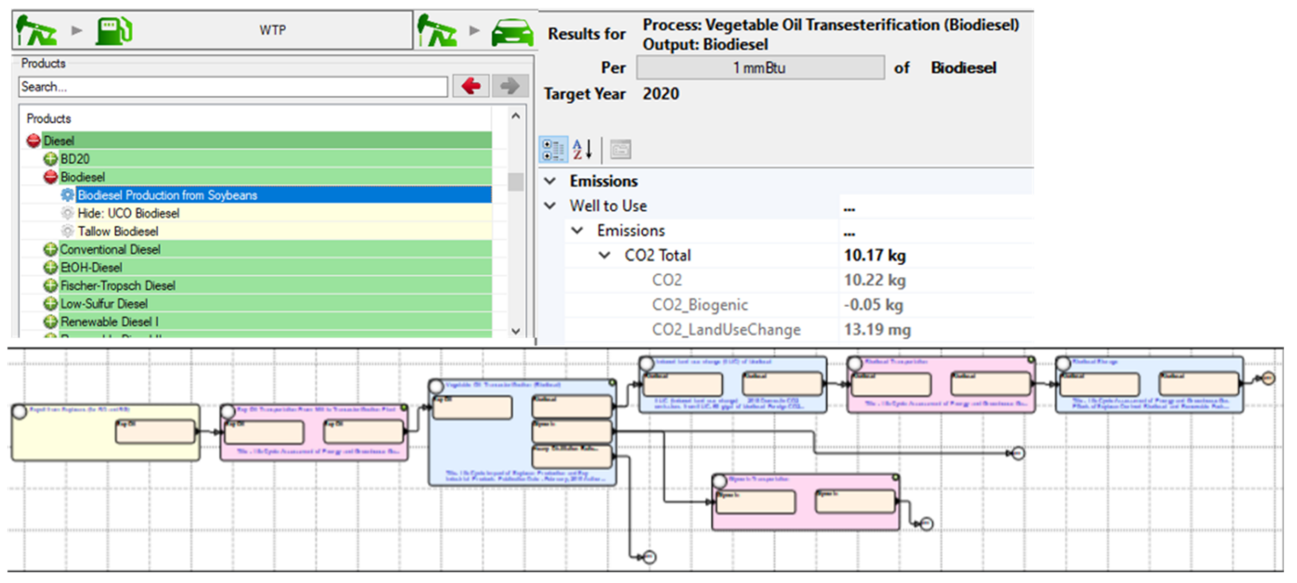This screenshot has height=583, width=1297.
Task: Collapse the Diesel tree node
Action: (x=33, y=140)
